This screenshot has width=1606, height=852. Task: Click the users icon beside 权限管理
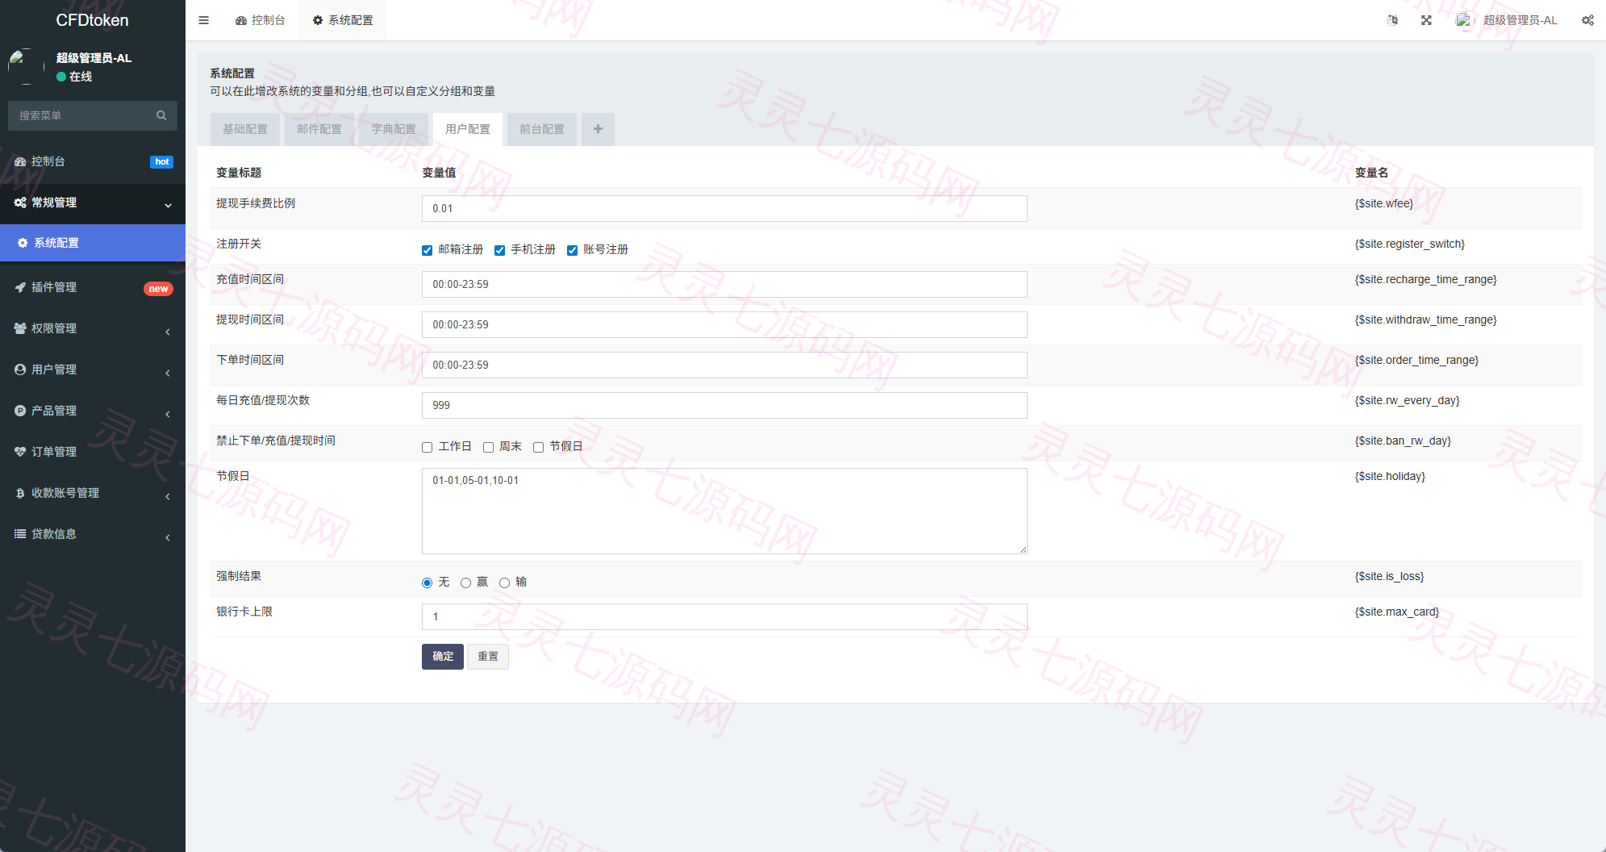pos(20,328)
